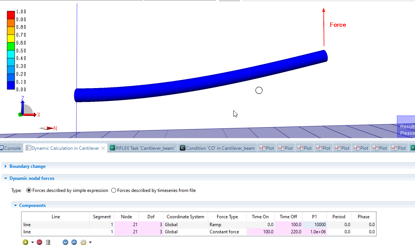The width and height of the screenshot is (415, 245).
Task: Click the move row down arrow icon
Action: click(65, 242)
